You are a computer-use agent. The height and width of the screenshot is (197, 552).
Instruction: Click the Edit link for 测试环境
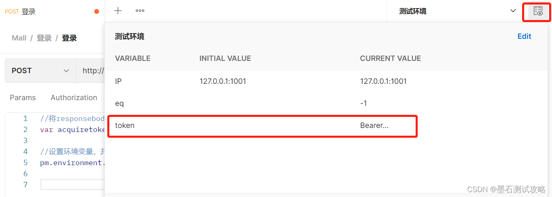[x=524, y=36]
